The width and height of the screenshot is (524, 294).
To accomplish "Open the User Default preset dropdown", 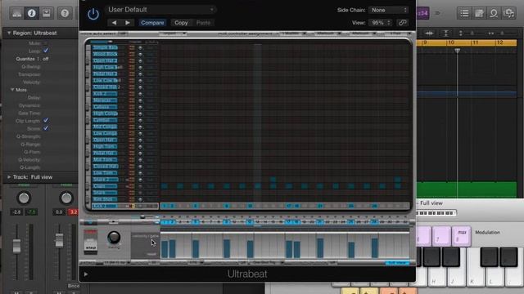I will [160, 10].
